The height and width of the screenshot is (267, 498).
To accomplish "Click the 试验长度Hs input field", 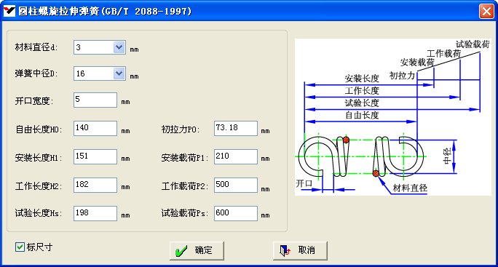I will 95,213.
